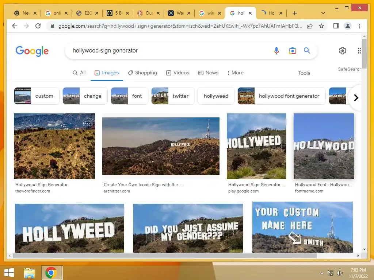View site security padlock info

(53, 26)
